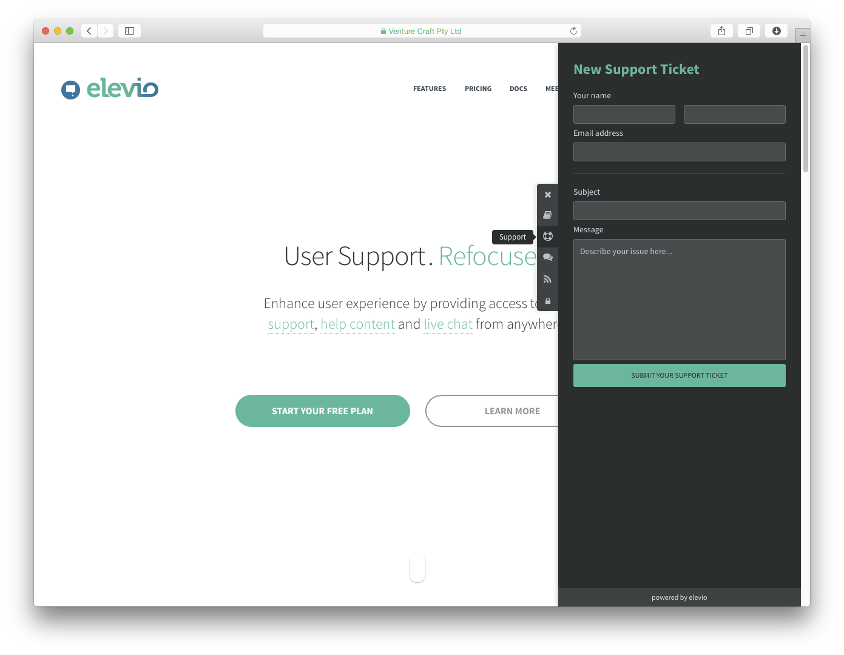This screenshot has height=655, width=844.
Task: Focus the last name field
Action: [735, 114]
